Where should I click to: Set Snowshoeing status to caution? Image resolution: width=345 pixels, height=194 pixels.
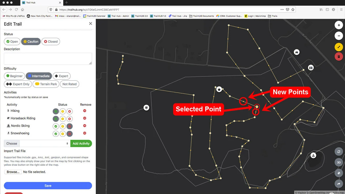[63, 134]
